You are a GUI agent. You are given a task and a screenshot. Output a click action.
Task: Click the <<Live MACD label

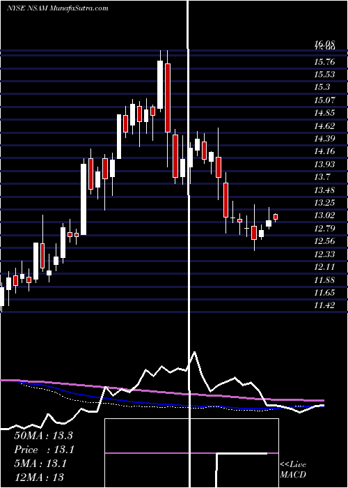[x=293, y=469]
